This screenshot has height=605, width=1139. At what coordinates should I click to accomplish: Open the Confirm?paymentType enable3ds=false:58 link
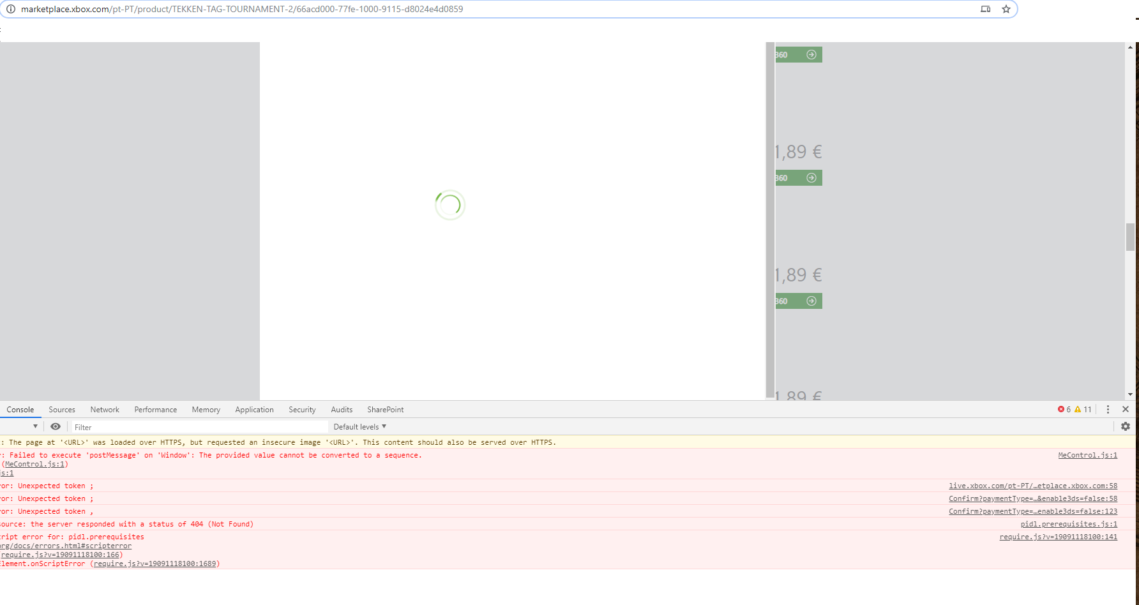point(1033,498)
